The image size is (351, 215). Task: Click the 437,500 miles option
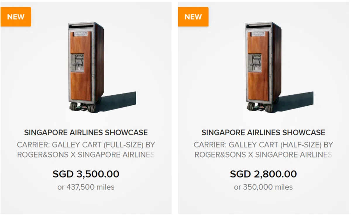86,187
